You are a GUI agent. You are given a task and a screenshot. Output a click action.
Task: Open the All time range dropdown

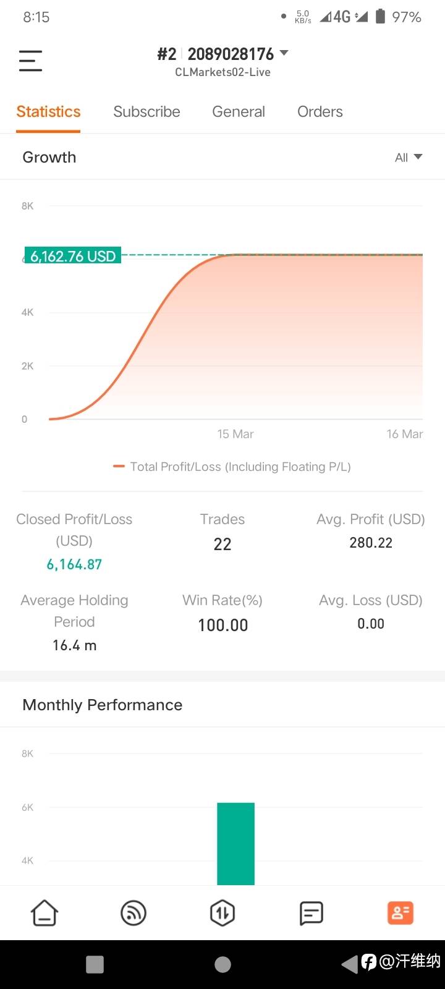click(x=409, y=157)
